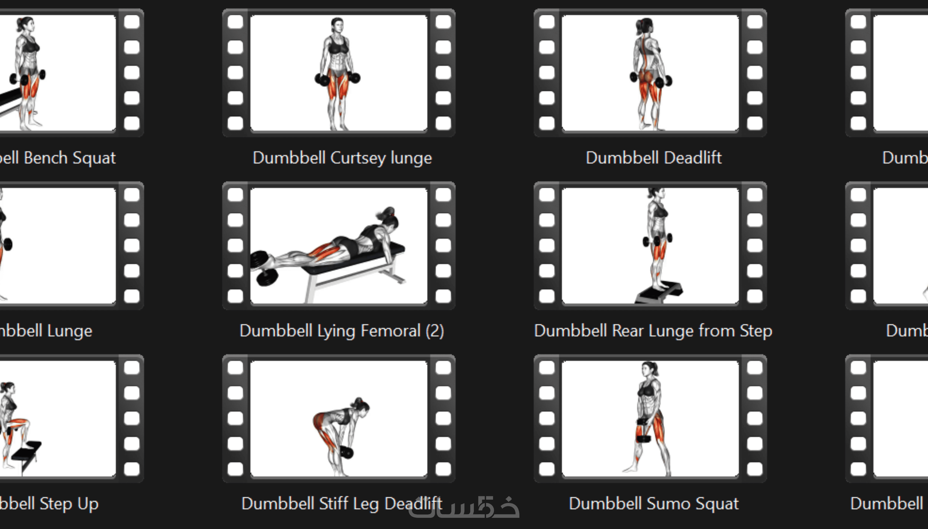Click the 'Dumbbell Deadlift' file name label
The height and width of the screenshot is (529, 928).
653,158
